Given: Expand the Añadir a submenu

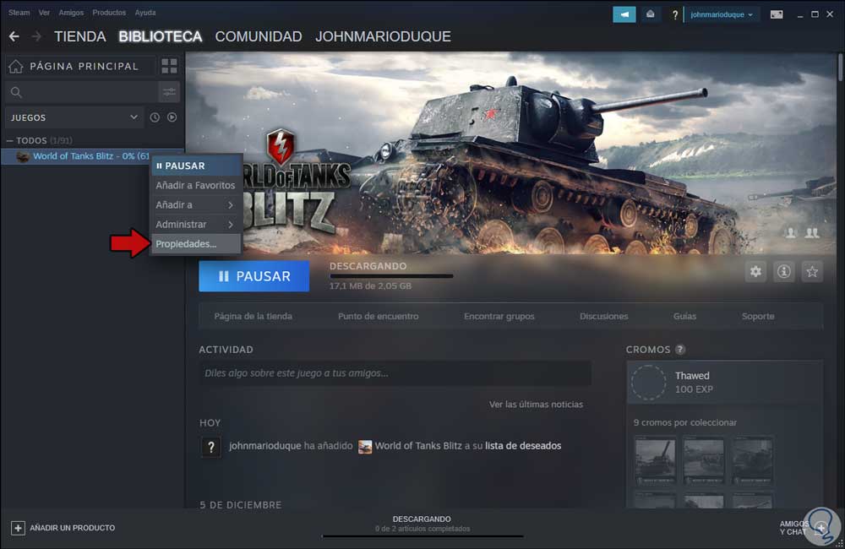Looking at the screenshot, I should [x=195, y=204].
